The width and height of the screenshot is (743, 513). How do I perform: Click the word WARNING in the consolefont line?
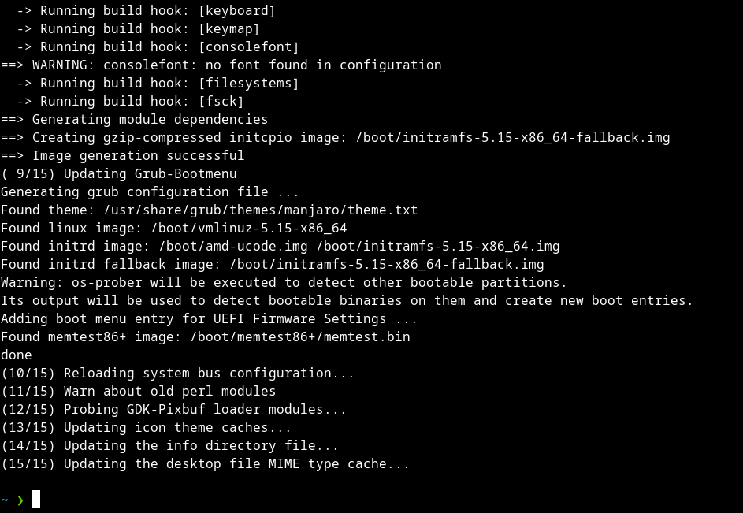[60, 65]
